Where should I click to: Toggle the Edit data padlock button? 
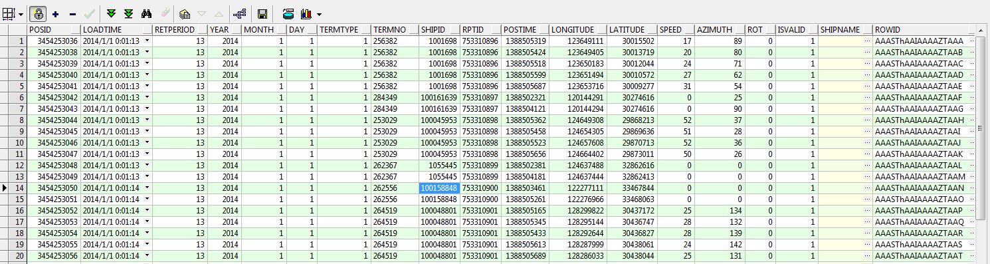point(39,13)
